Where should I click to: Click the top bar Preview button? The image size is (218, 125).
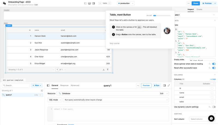pyautogui.click(x=207, y=3)
